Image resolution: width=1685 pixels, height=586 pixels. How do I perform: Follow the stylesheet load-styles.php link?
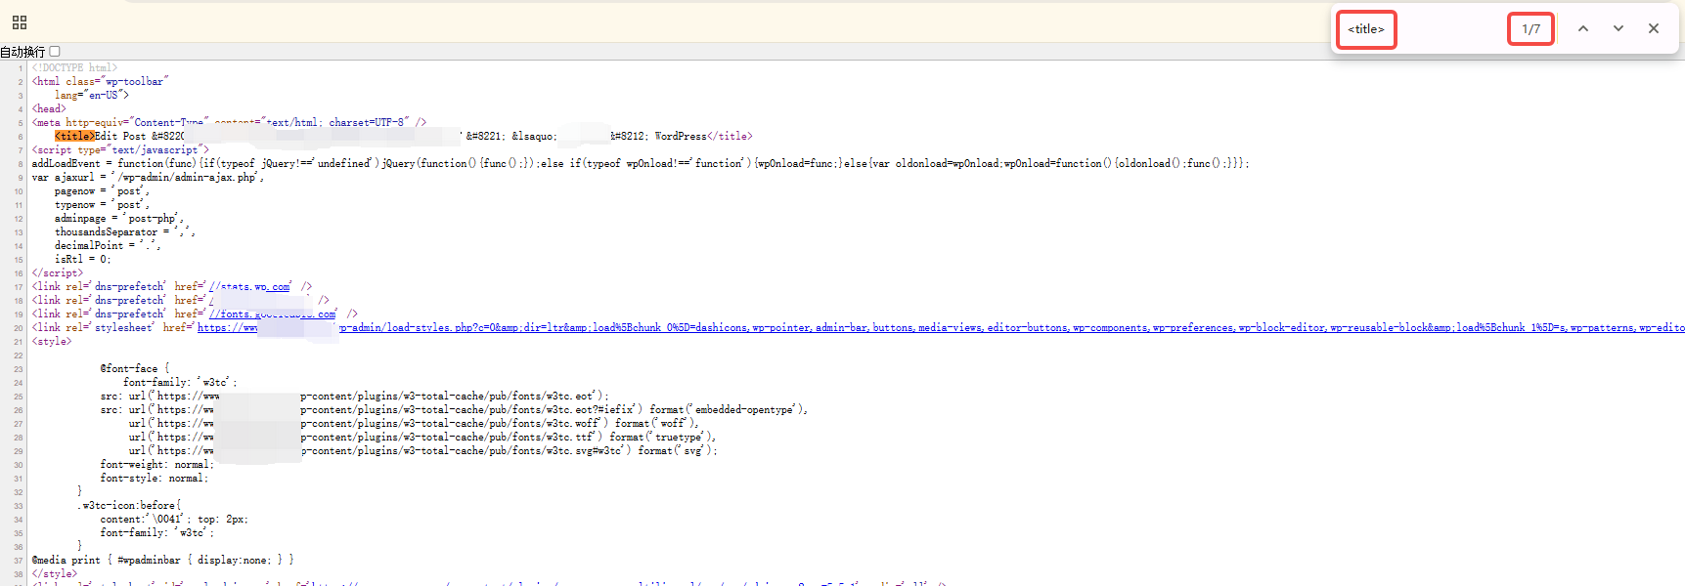(x=782, y=328)
